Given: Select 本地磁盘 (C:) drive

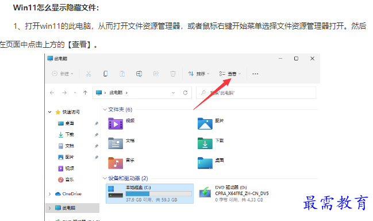Looking at the screenshot, I should (149, 193).
